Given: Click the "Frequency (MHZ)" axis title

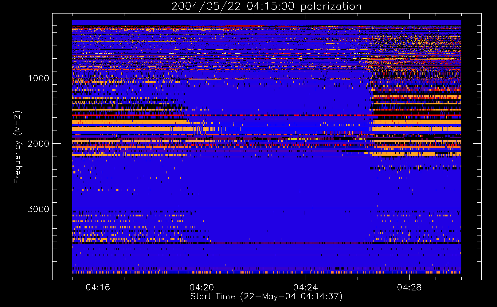Looking at the screenshot, I should click(18, 147).
